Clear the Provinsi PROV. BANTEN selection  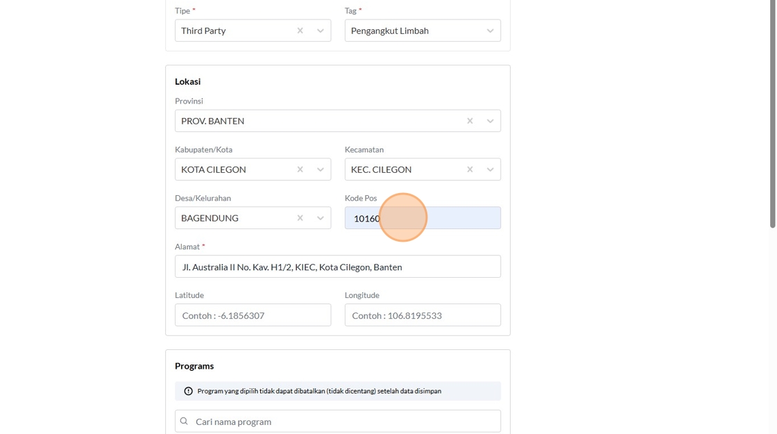[x=470, y=121]
